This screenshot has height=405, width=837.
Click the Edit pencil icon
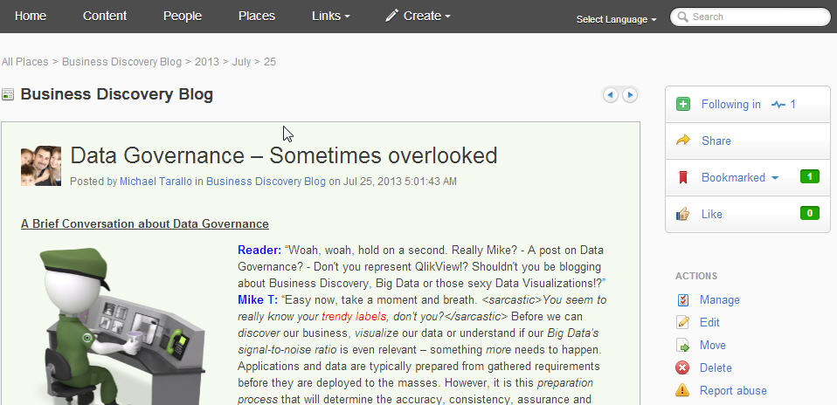point(683,323)
